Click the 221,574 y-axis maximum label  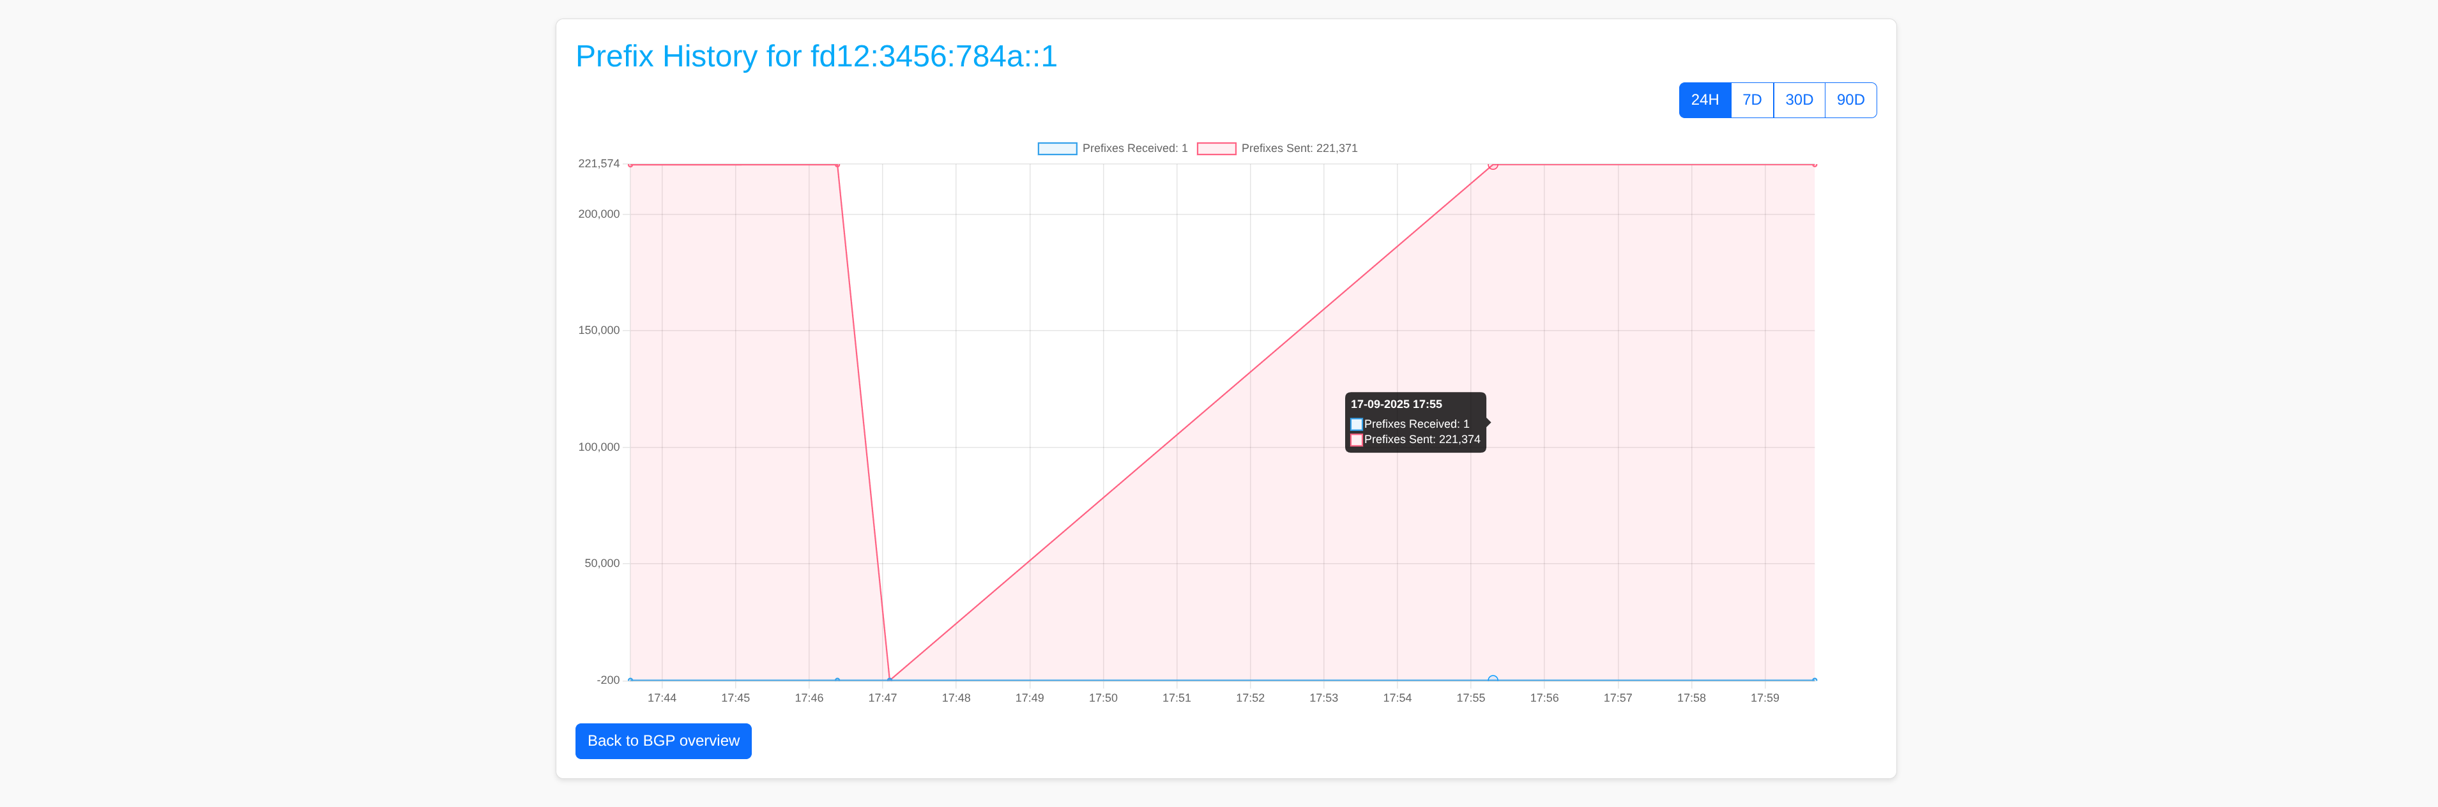[598, 163]
